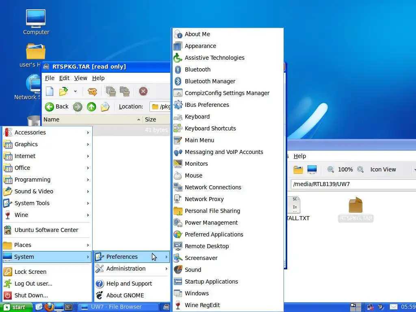Image resolution: width=416 pixels, height=312 pixels.
Task: Zoom in icon in file browser toolbar
Action: click(360, 169)
